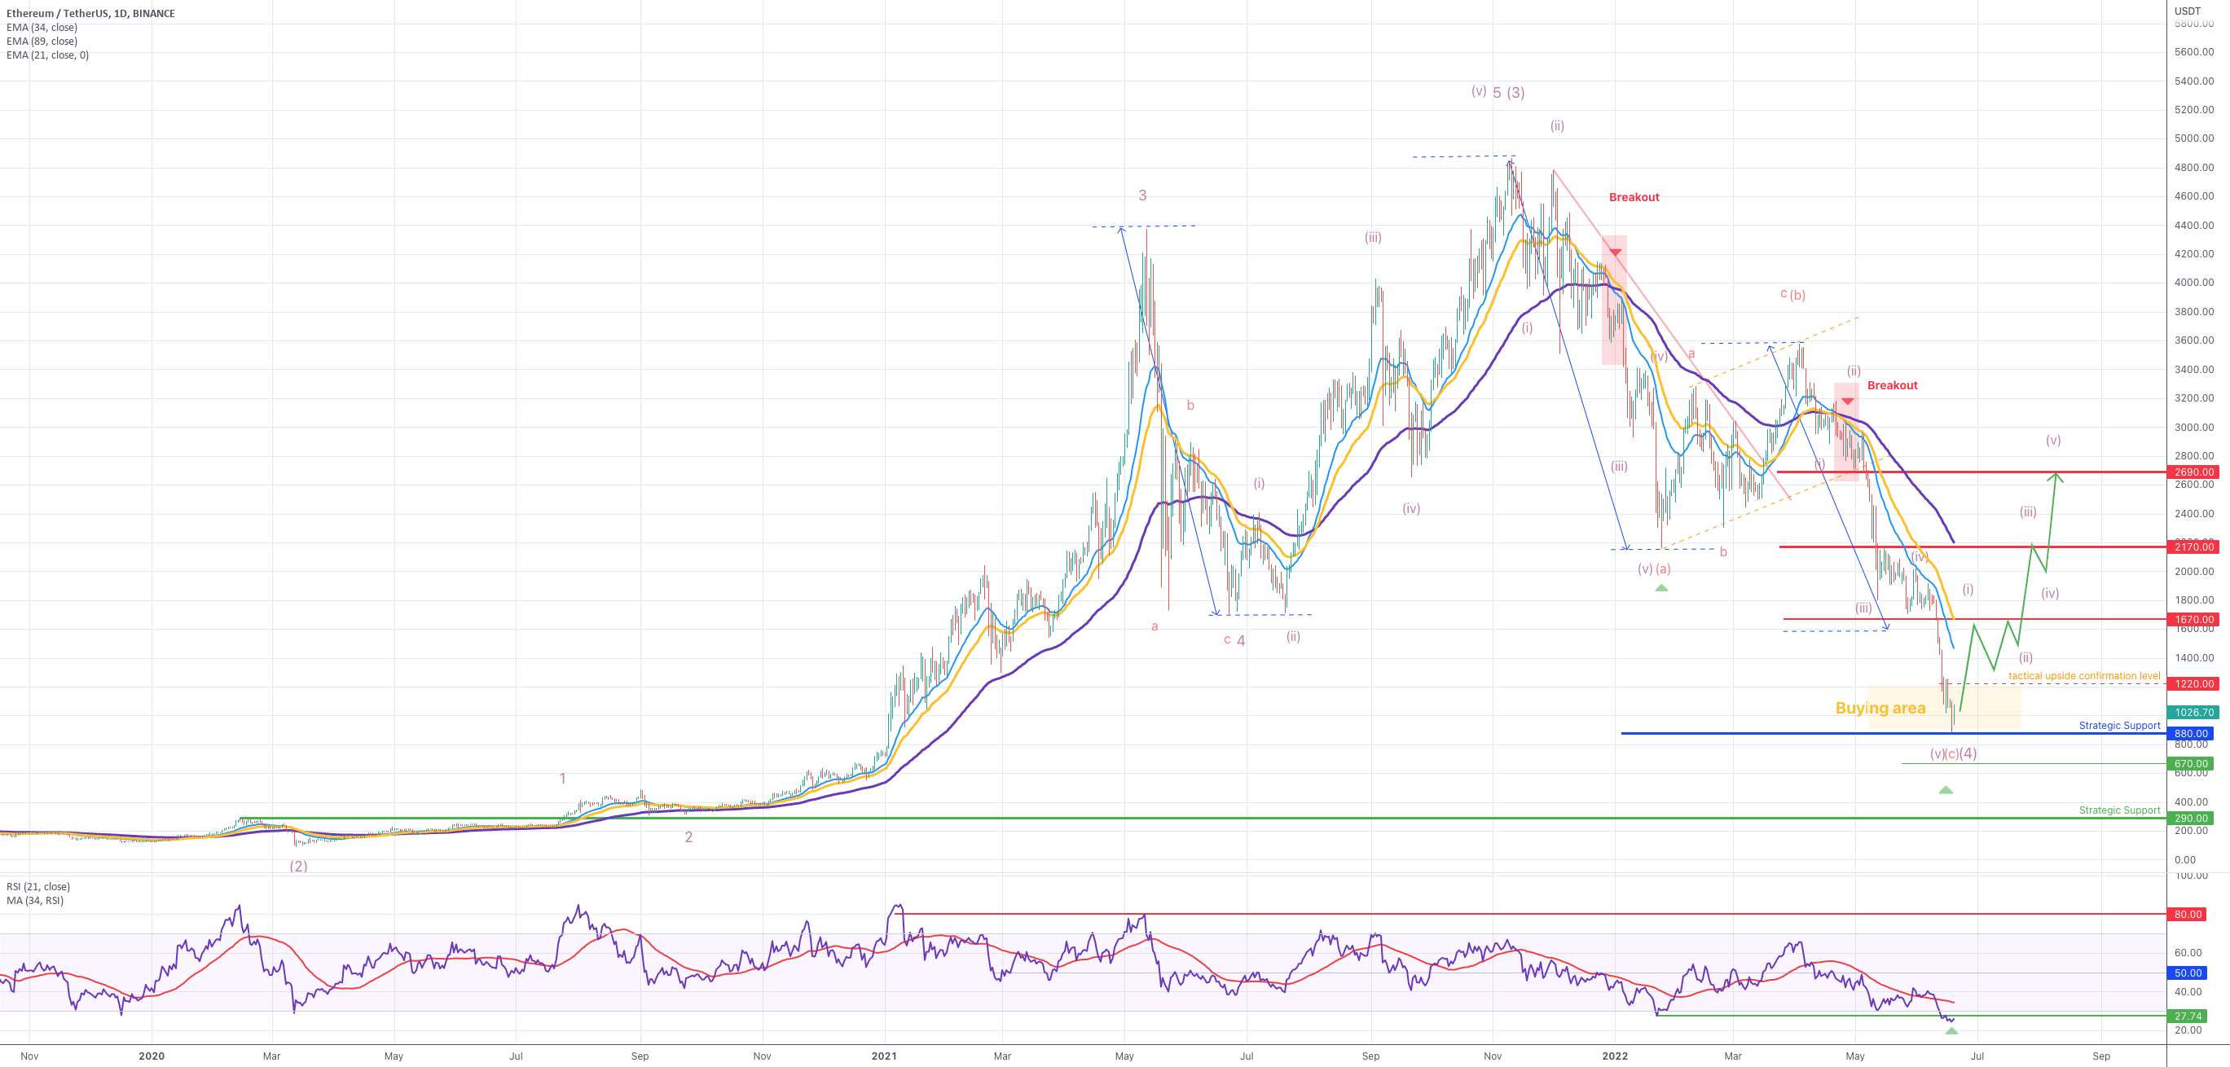Click 'tactical upside confirmation level' text
The height and width of the screenshot is (1067, 2230).
[2084, 676]
